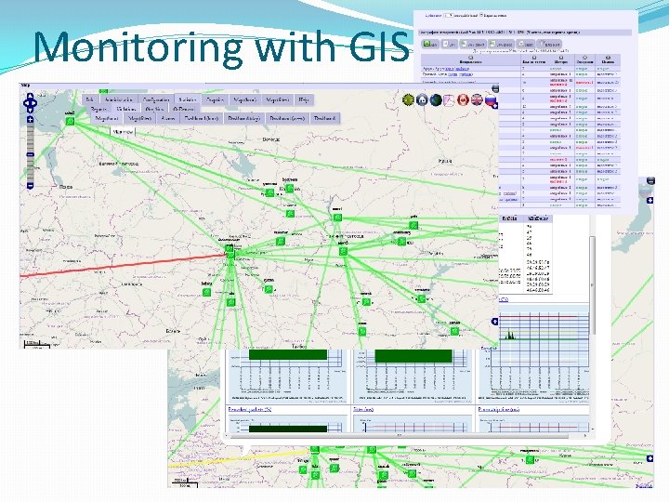Click the vertical zoom level slider bar

click(x=30, y=152)
